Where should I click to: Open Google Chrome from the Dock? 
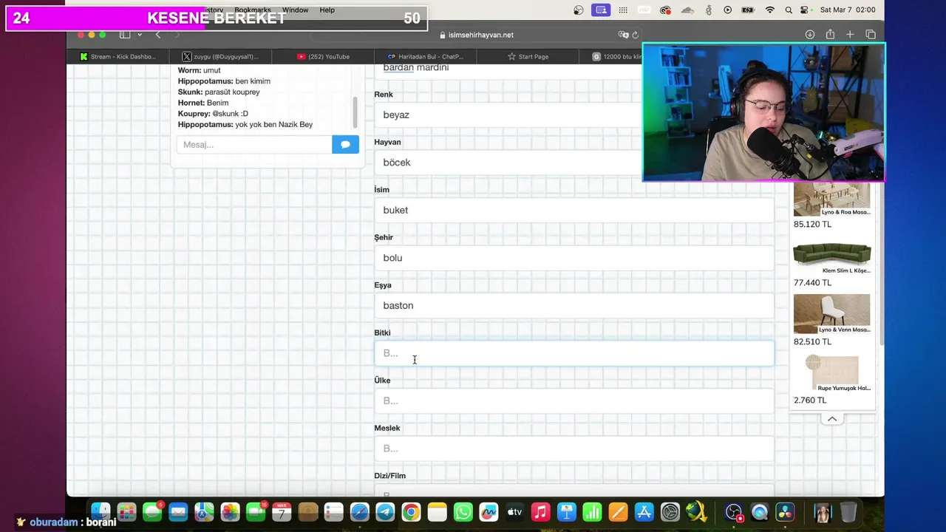411,511
